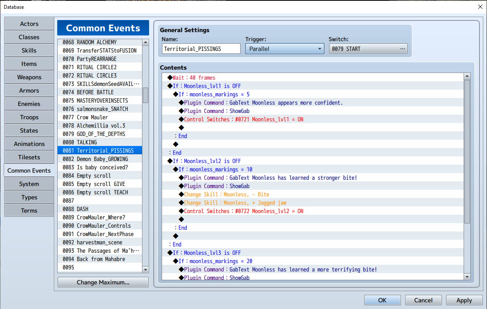
Task: Select event 0083 Is baby conceived?
Action: (100, 167)
